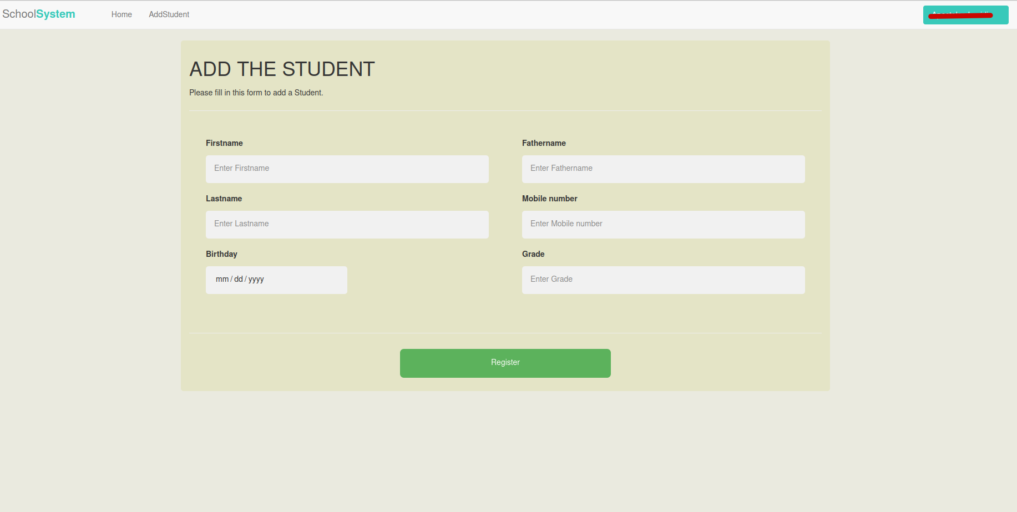1017x512 pixels.
Task: Select the Fathername field label
Action: (544, 143)
